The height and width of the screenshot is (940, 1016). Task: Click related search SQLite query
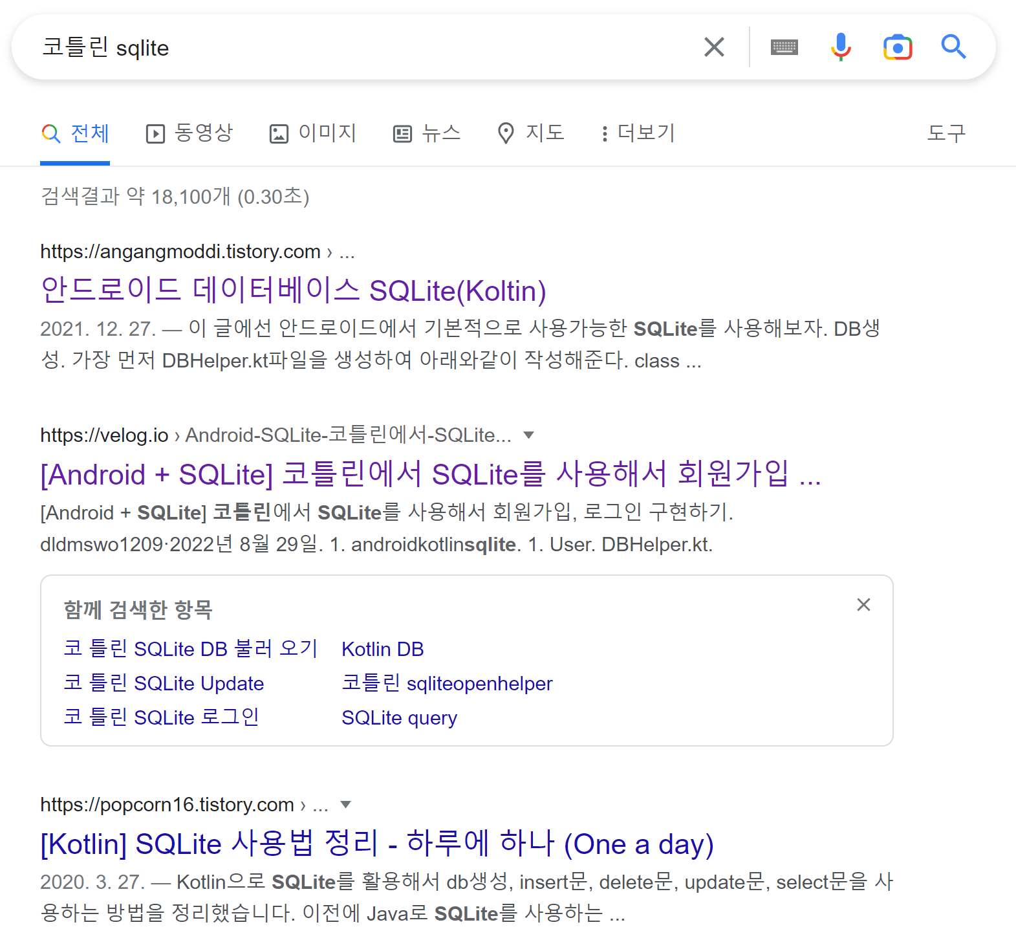[x=399, y=717]
